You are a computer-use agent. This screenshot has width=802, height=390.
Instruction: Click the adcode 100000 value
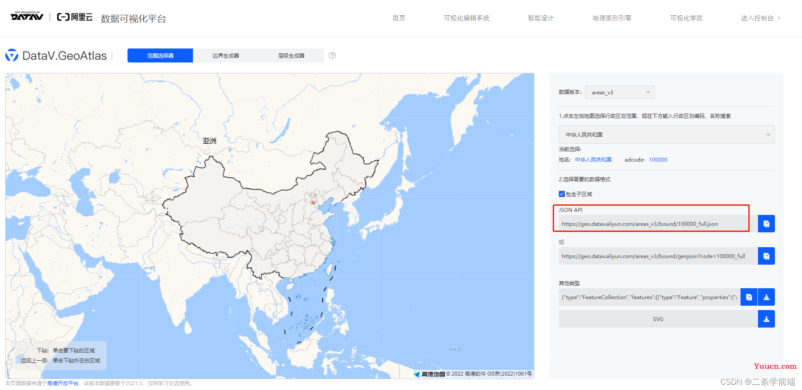click(658, 160)
